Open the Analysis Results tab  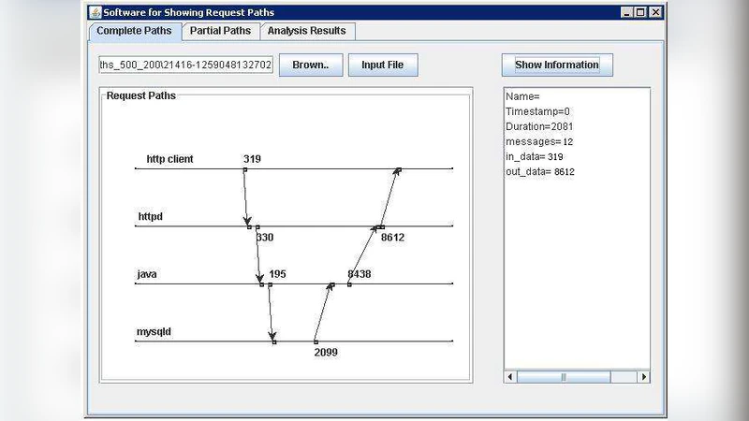[306, 31]
